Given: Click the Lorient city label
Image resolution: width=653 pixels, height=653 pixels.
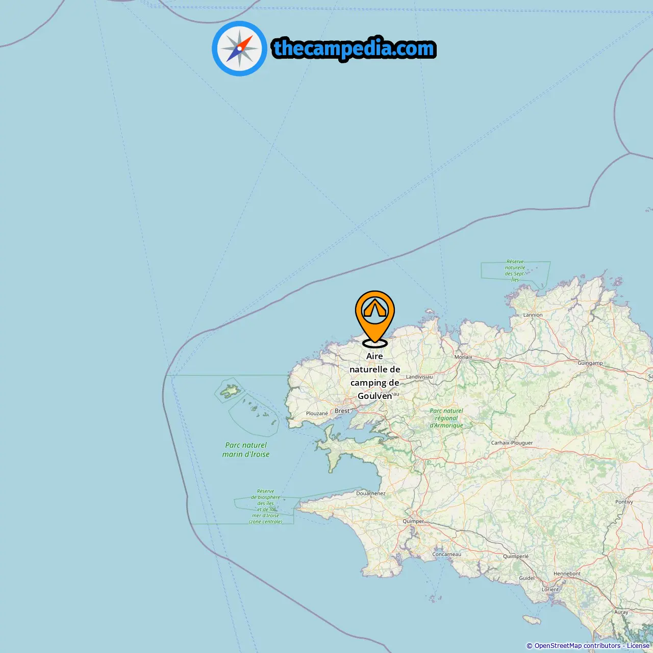Looking at the screenshot, I should (x=550, y=589).
